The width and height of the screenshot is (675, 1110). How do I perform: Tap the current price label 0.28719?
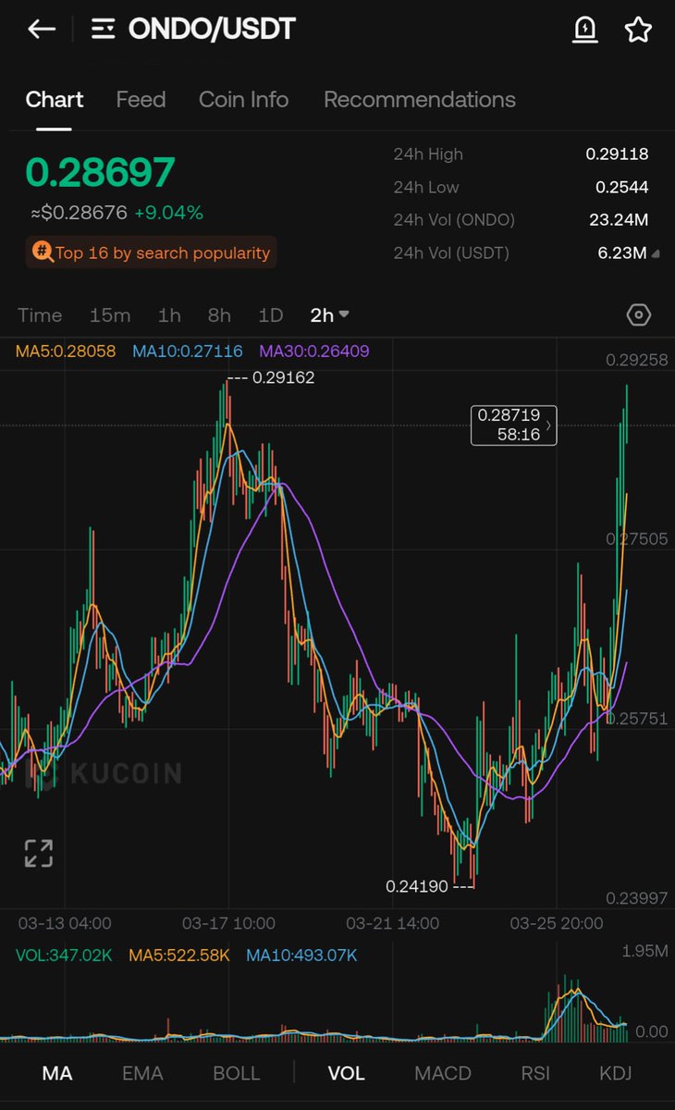[x=514, y=425]
